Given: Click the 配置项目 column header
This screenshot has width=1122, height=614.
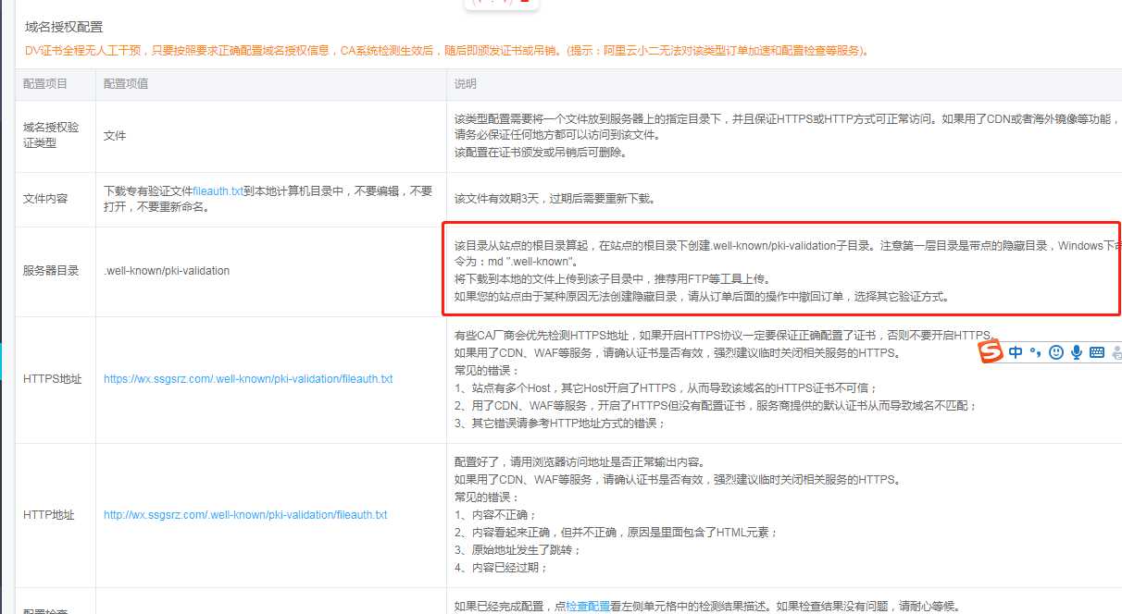Looking at the screenshot, I should pyautogui.click(x=45, y=84).
